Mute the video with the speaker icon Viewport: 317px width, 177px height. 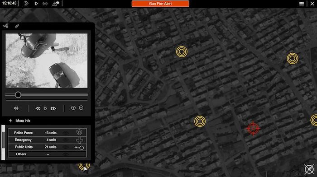[x=16, y=108]
